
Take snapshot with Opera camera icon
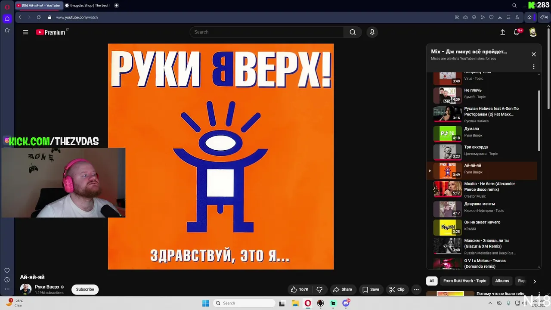tap(465, 17)
